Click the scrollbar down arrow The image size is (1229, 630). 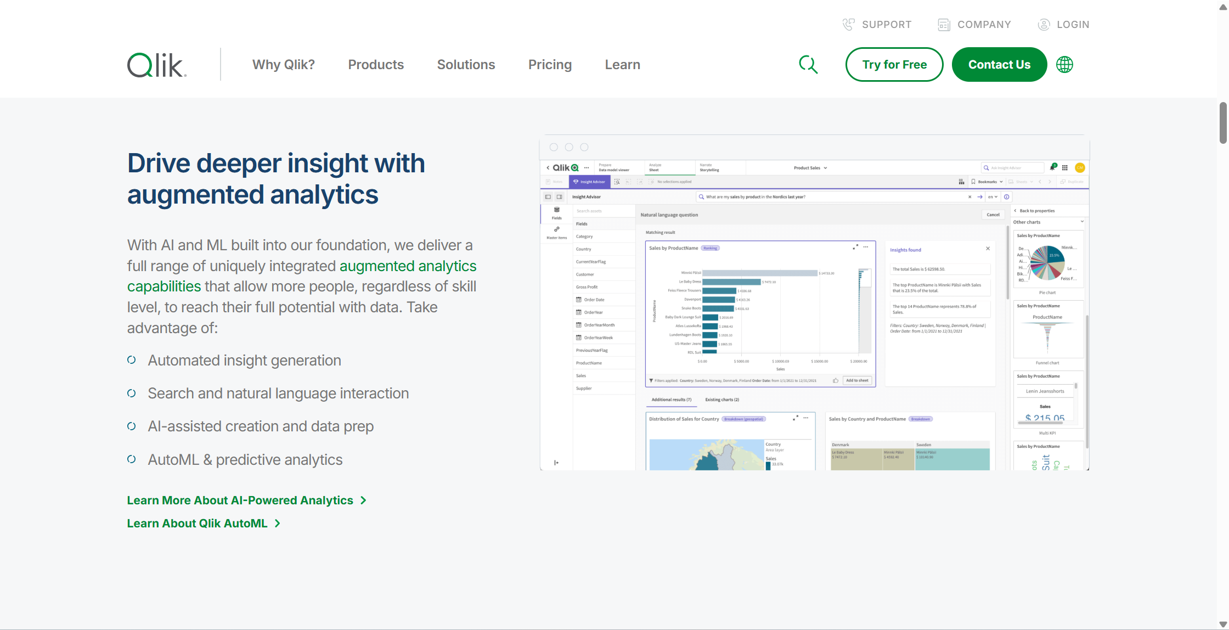(x=1223, y=624)
